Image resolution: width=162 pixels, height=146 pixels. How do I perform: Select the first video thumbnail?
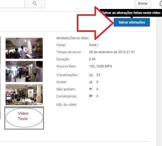[24, 48]
